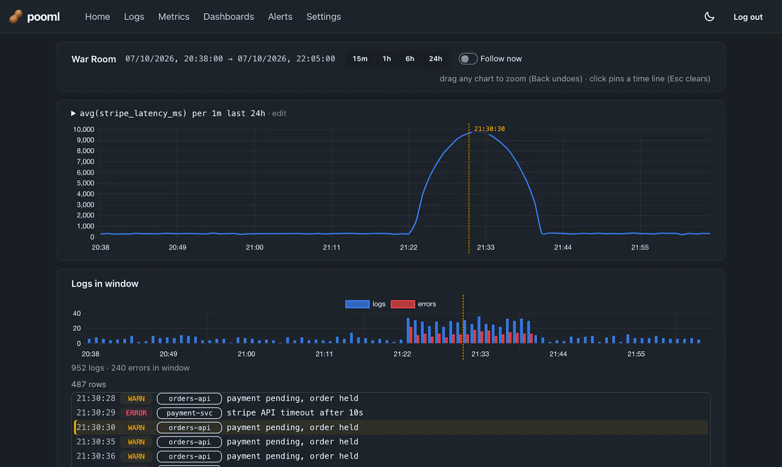This screenshot has width=782, height=467.
Task: Toggle dark mode moon icon
Action: coord(709,17)
